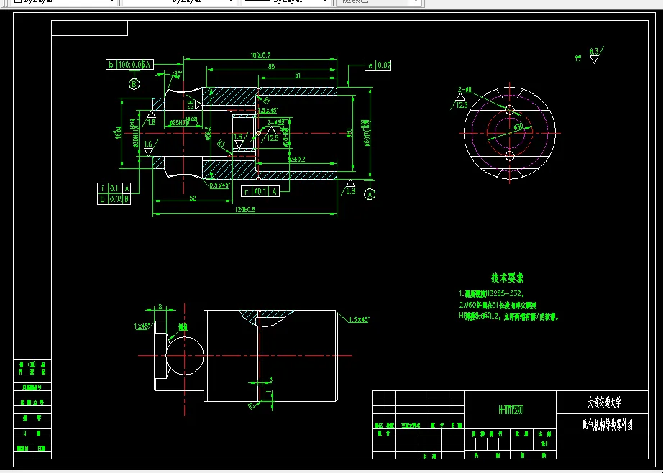Select the 大连交通大学 title block text
This screenshot has height=473, width=663.
[x=604, y=403]
